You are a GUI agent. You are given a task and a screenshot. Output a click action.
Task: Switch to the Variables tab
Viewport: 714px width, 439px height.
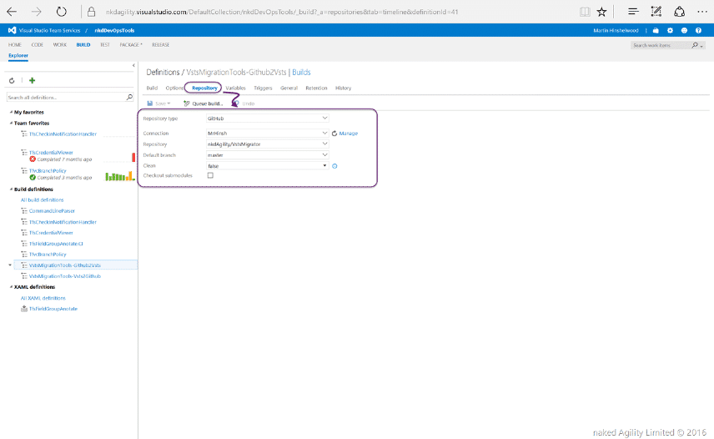point(235,88)
